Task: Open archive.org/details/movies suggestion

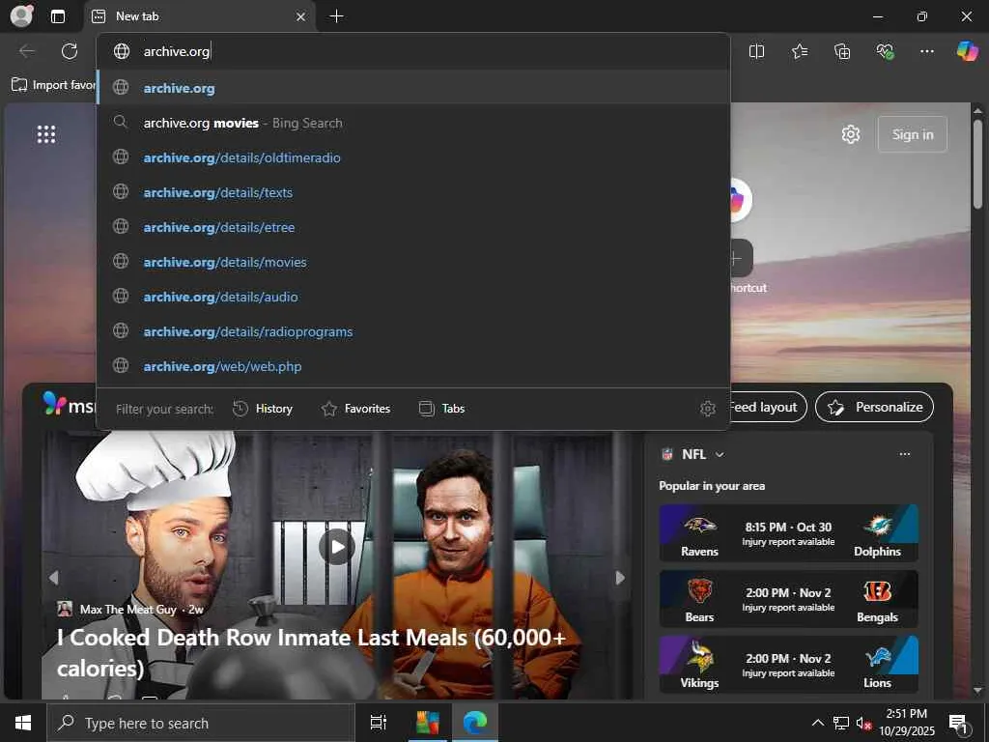Action: [x=413, y=261]
